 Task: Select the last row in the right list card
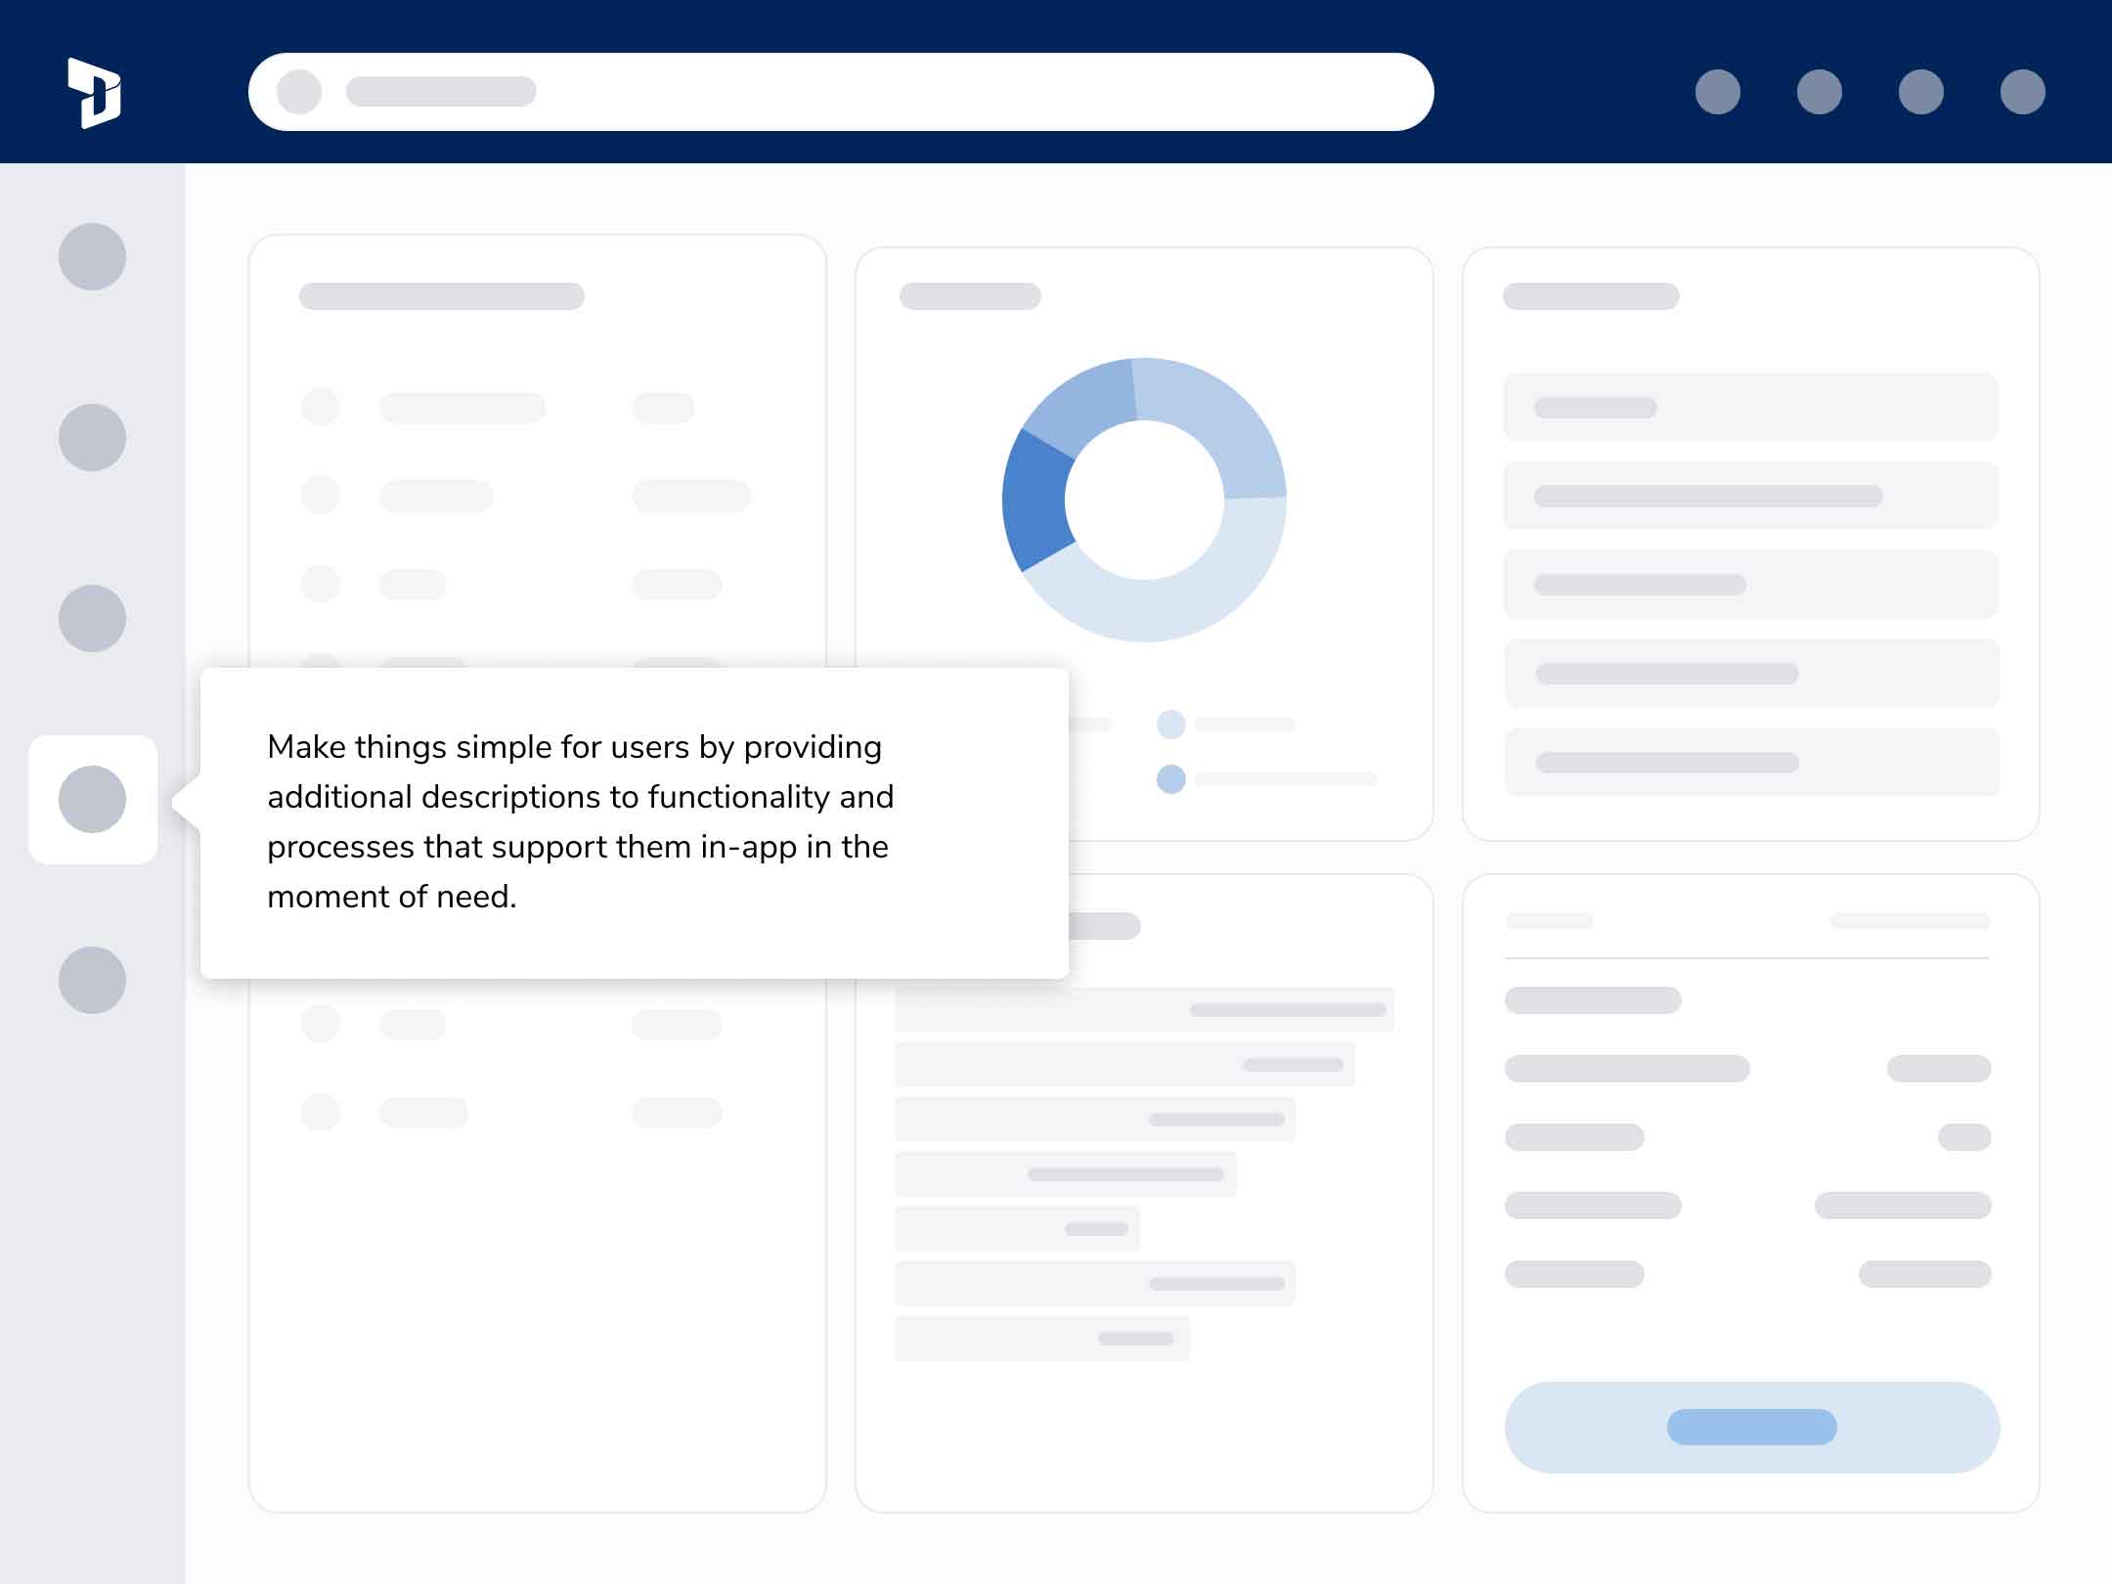(x=1750, y=762)
